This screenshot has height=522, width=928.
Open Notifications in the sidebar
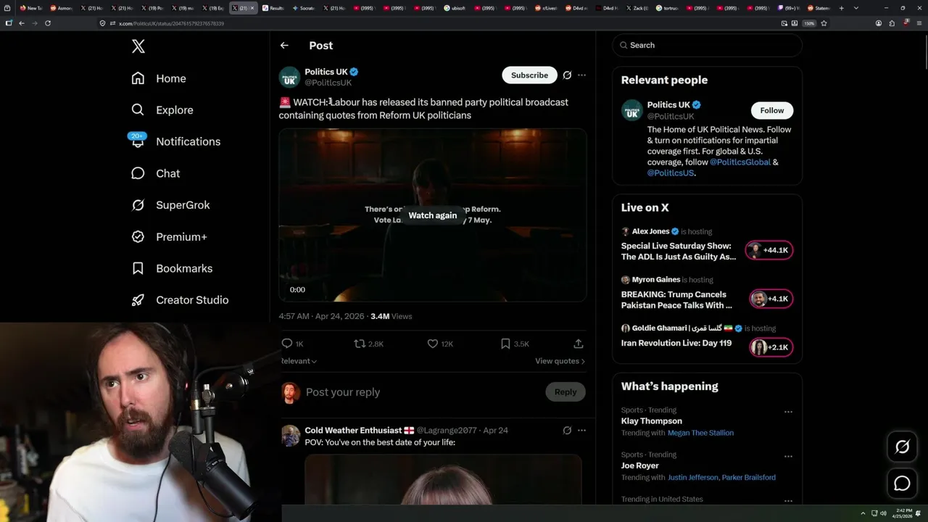pos(175,141)
